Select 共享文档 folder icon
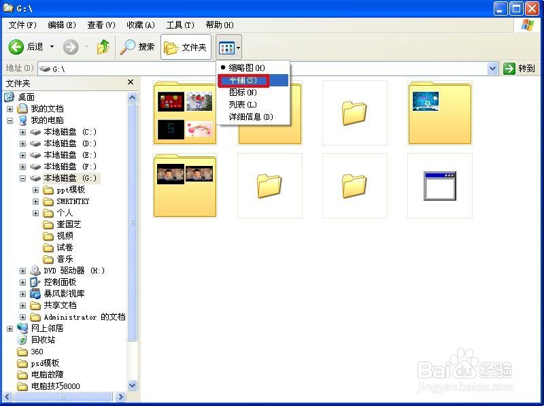 click(x=35, y=305)
